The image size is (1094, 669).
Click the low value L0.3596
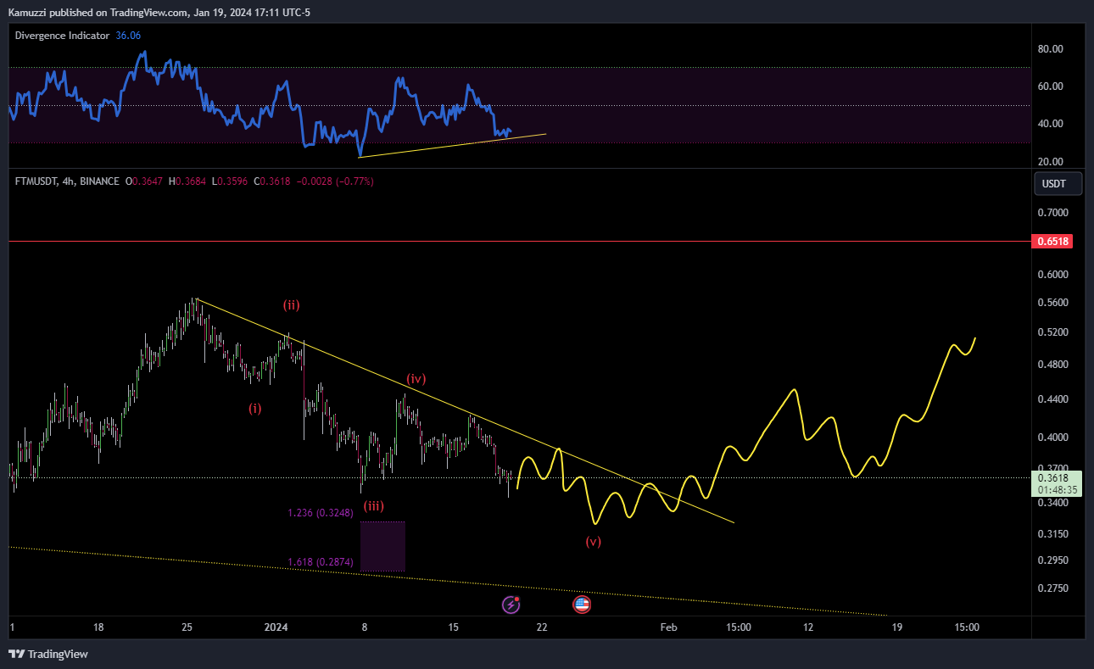tap(230, 181)
